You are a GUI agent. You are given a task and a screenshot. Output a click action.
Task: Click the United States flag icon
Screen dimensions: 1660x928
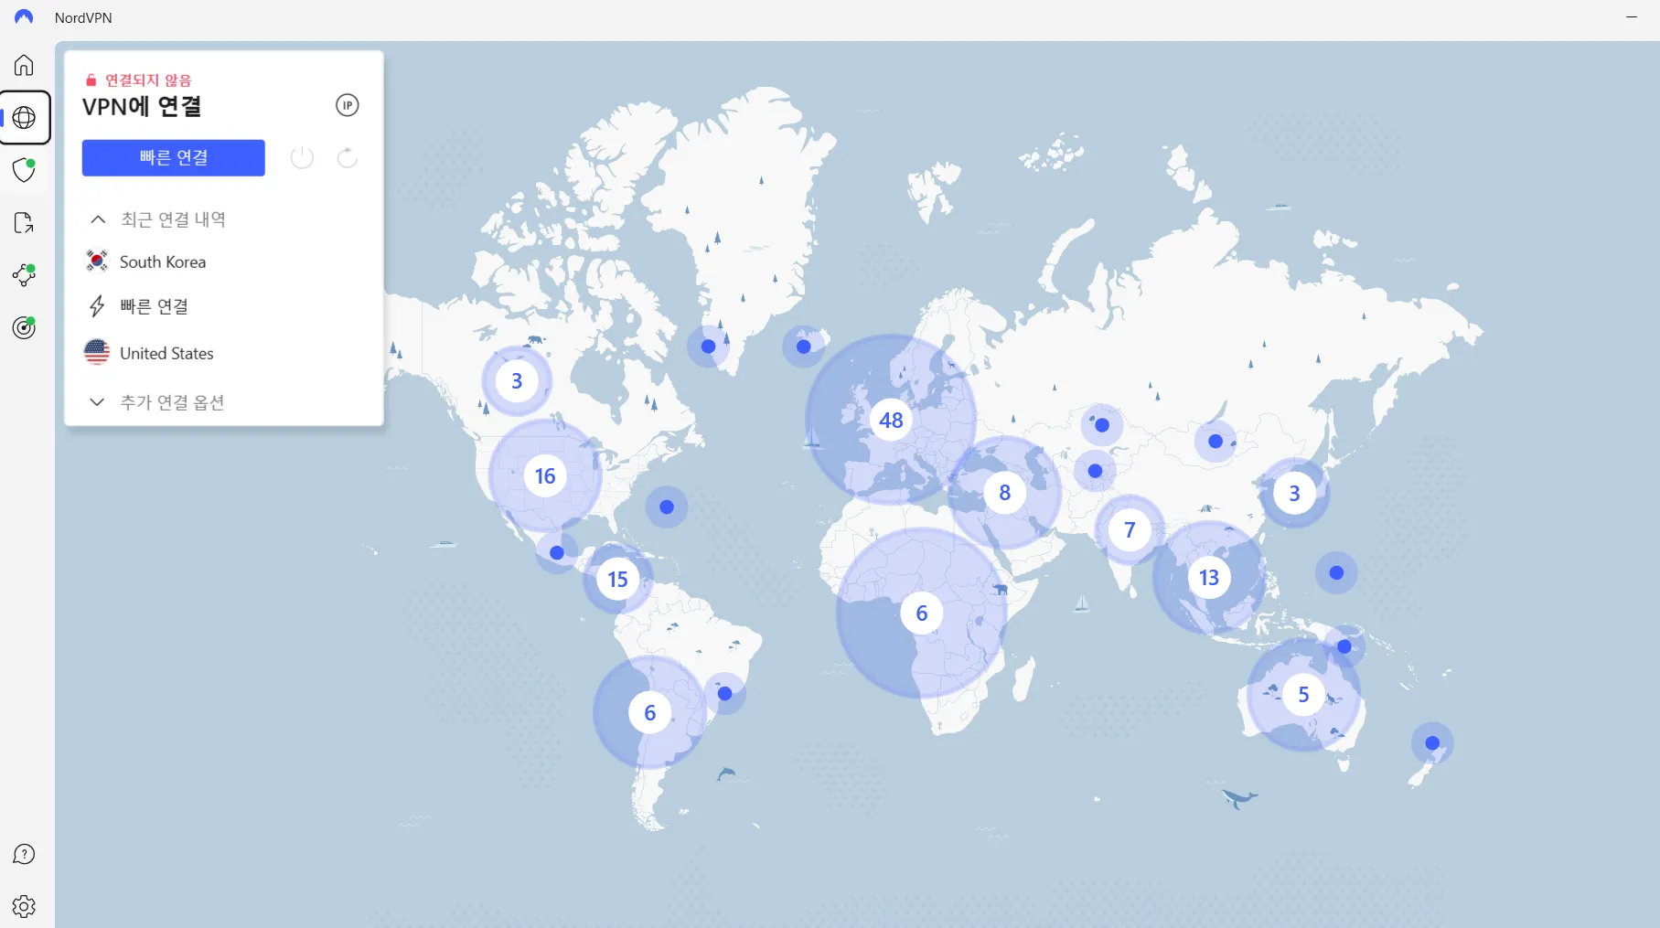[97, 352]
